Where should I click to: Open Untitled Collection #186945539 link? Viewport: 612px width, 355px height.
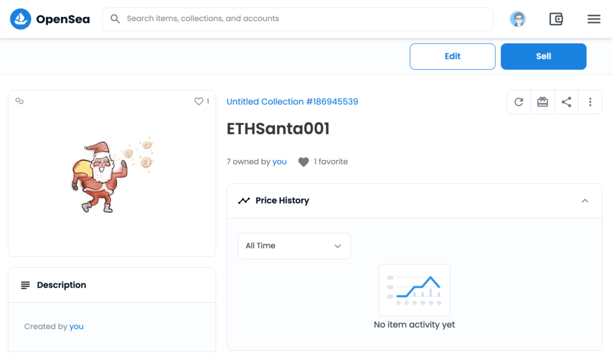[x=292, y=102]
